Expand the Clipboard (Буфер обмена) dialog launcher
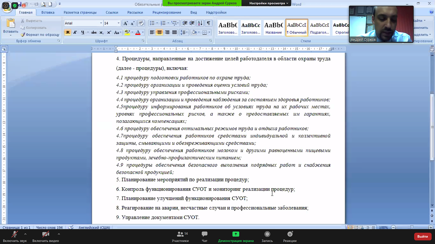 (59, 41)
